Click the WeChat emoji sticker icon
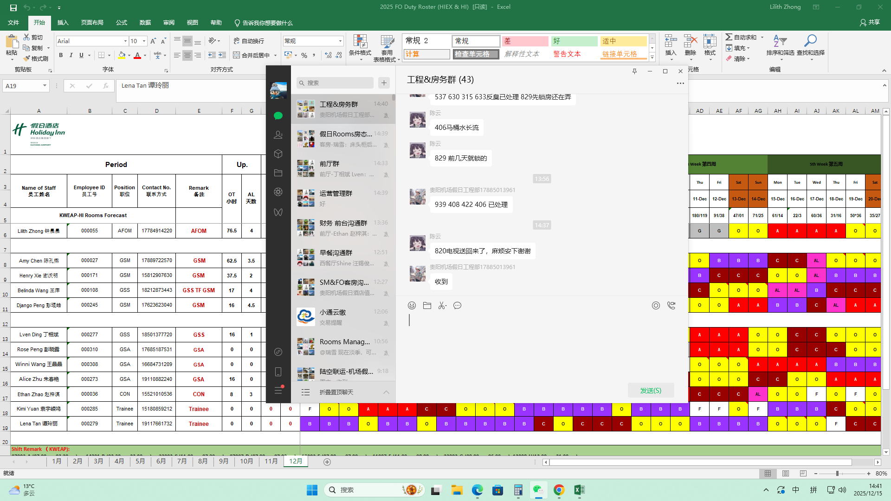The image size is (891, 501). [412, 305]
